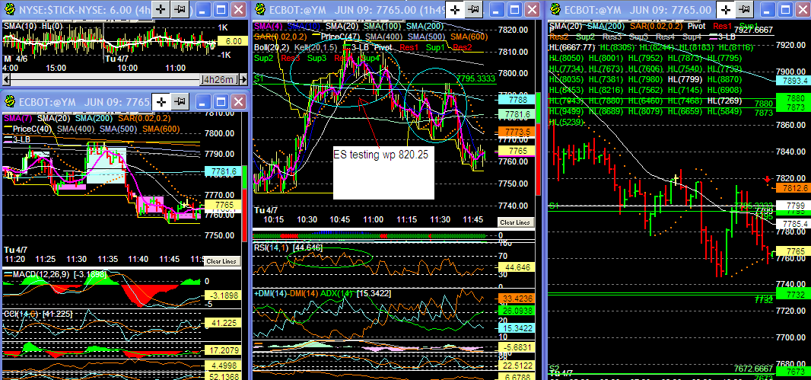Enable crosshair cursor in the TICK-NYSE window
The image size is (811, 380).
click(161, 9)
